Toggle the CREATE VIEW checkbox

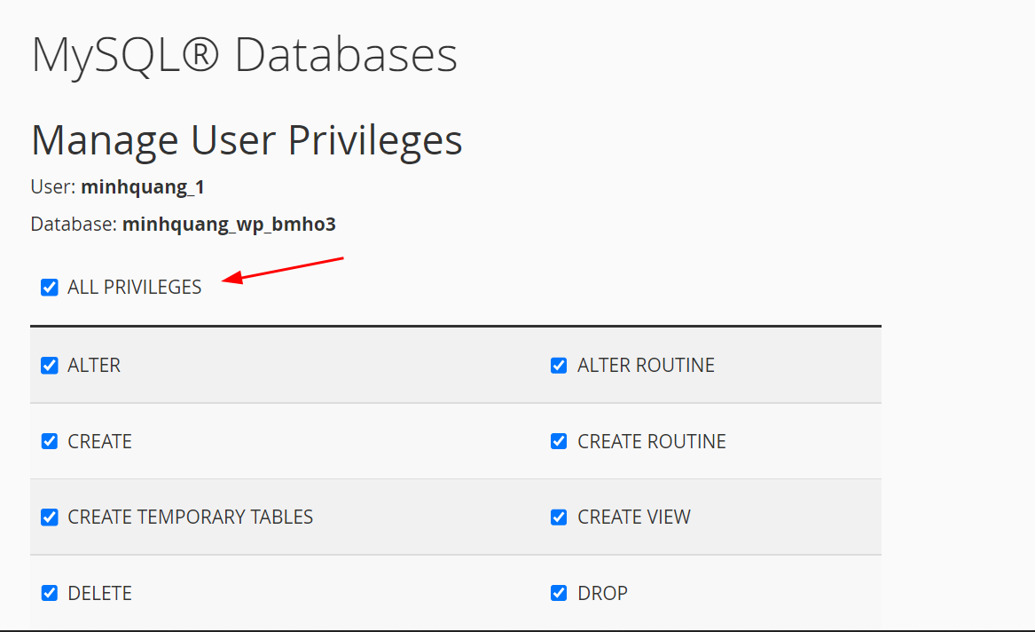tap(558, 517)
